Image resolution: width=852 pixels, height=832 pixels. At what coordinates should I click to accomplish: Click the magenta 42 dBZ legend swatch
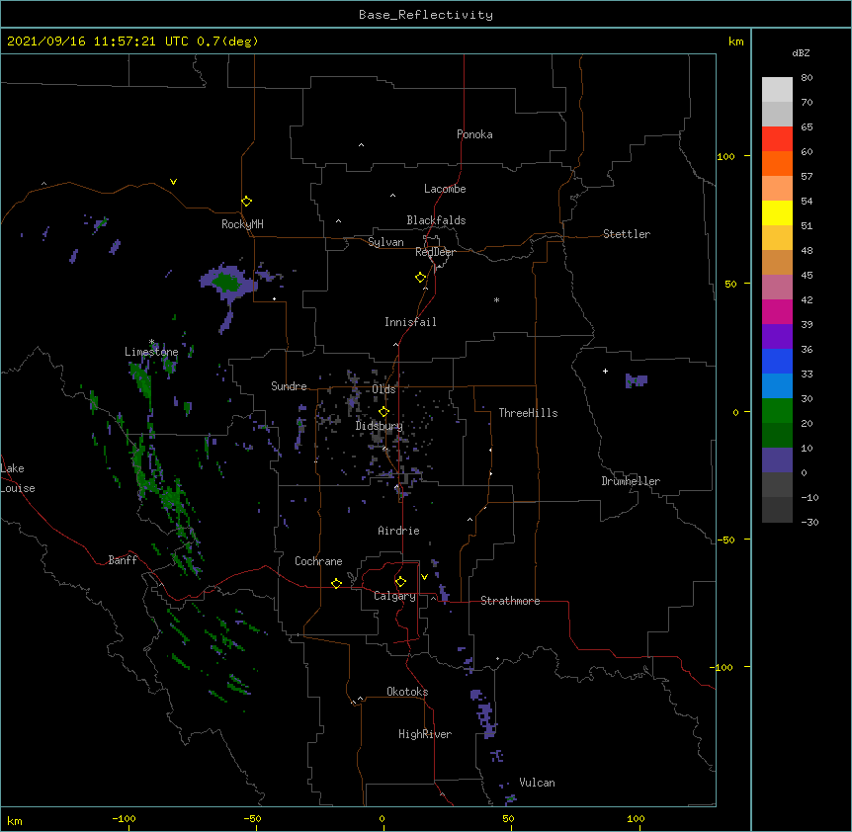(777, 311)
